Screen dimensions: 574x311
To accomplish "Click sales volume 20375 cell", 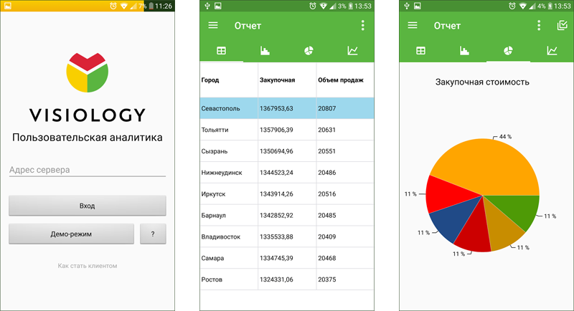I will click(x=345, y=279).
